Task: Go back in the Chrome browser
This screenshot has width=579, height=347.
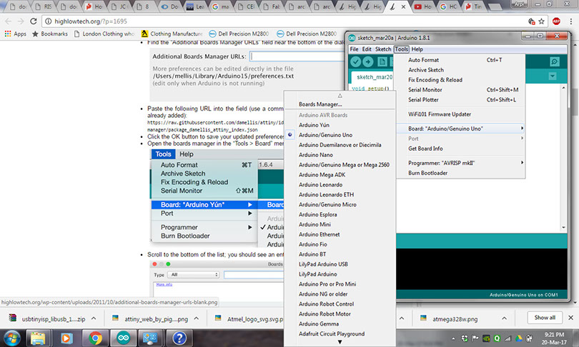Action: pos(8,21)
